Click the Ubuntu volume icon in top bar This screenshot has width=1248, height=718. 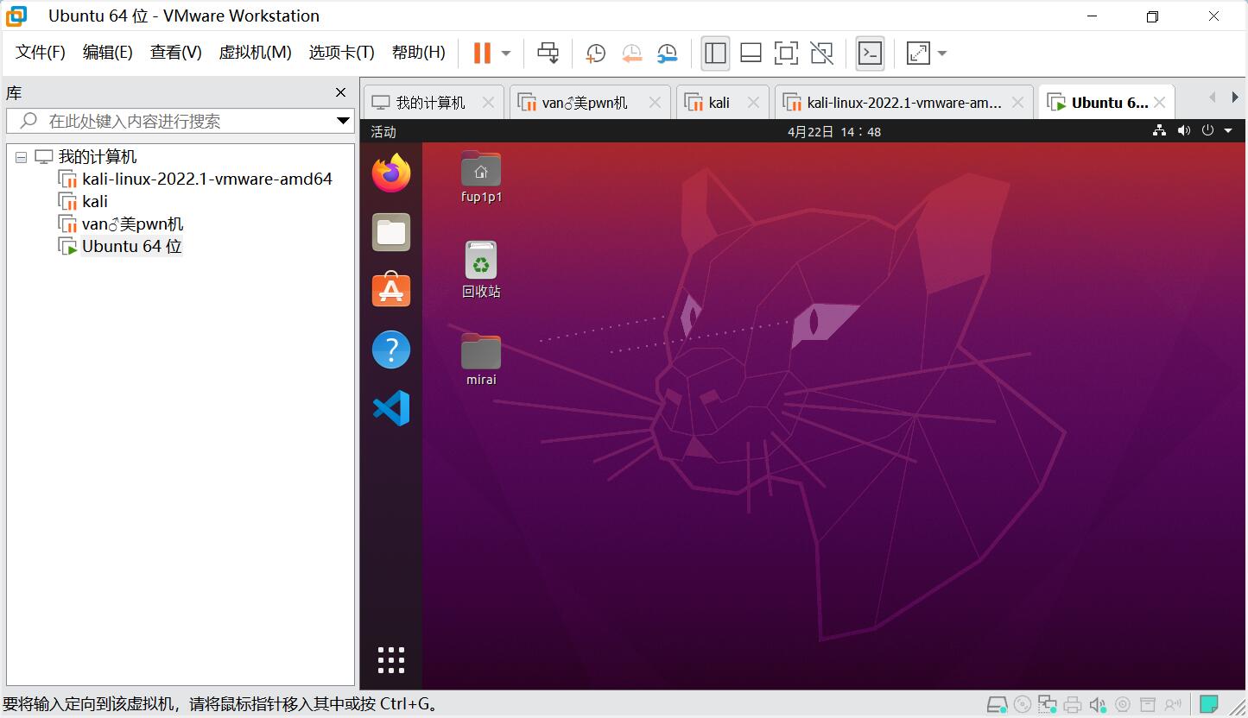1183,131
